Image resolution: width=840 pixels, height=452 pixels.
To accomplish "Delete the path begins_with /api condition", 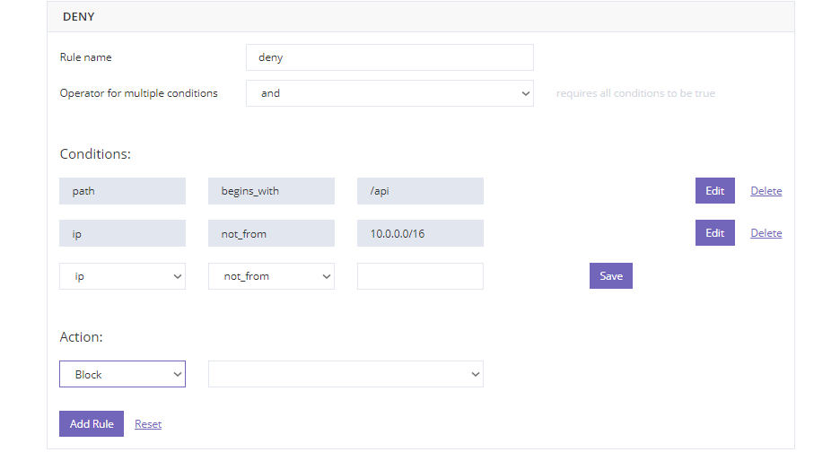I will coord(766,191).
